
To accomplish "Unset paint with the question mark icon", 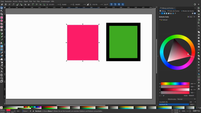I will point(175,13).
